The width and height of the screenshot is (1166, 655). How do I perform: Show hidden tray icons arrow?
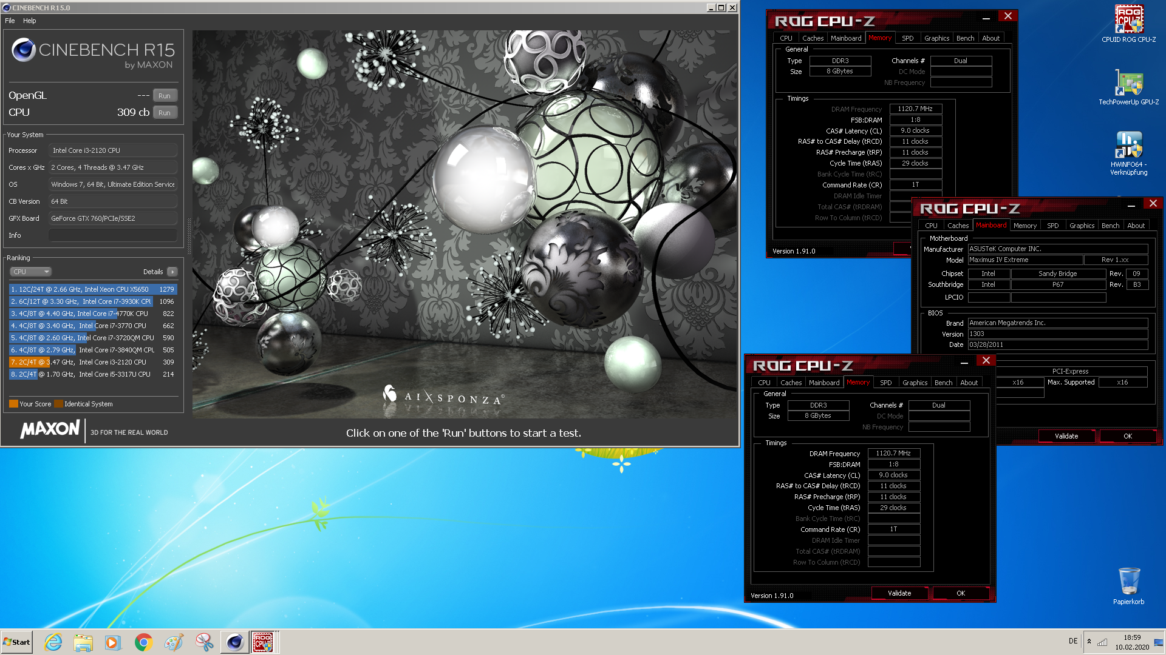[x=1089, y=642]
